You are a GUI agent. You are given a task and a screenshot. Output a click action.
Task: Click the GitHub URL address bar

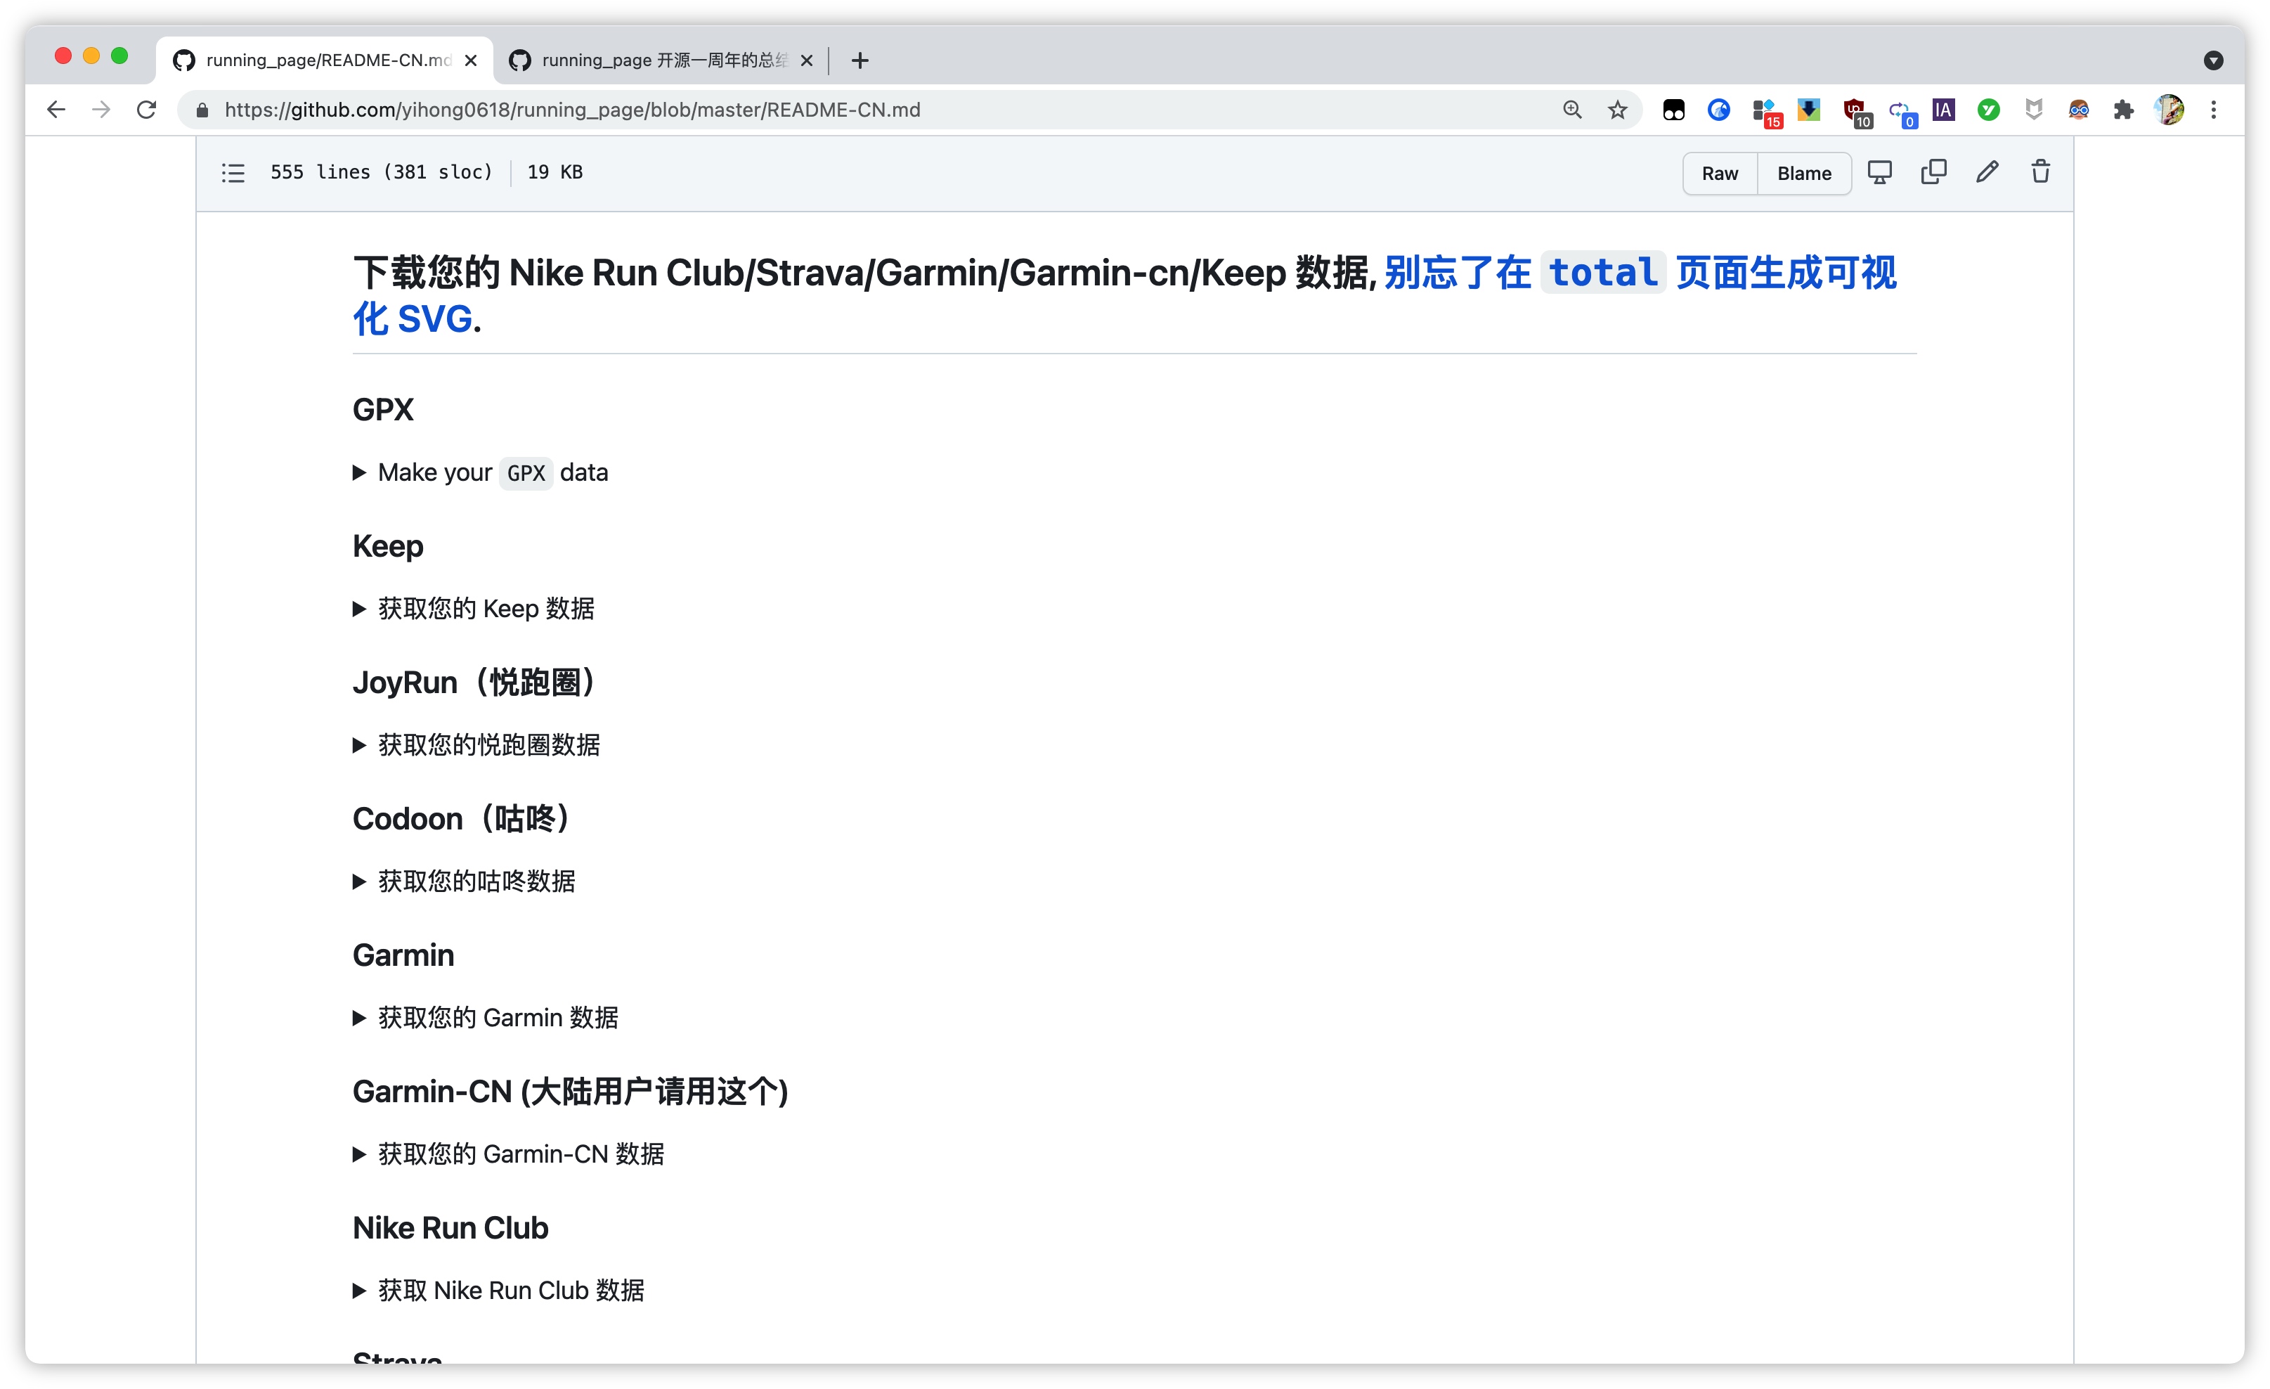click(829, 110)
